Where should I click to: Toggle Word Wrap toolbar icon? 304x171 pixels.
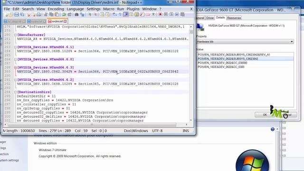[x=114, y=15]
